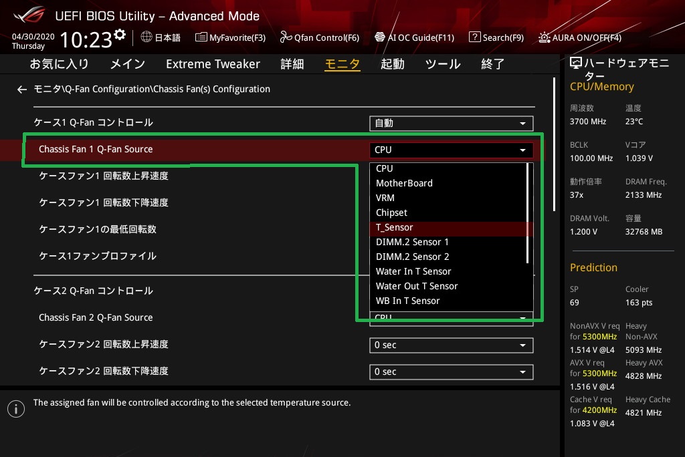Click the dropdown list scrollbar

[x=528, y=213]
